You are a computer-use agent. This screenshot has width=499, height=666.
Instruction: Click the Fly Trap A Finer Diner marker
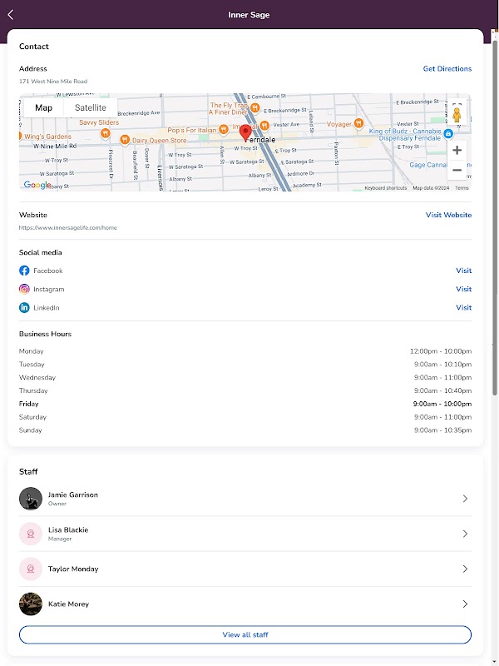point(255,108)
